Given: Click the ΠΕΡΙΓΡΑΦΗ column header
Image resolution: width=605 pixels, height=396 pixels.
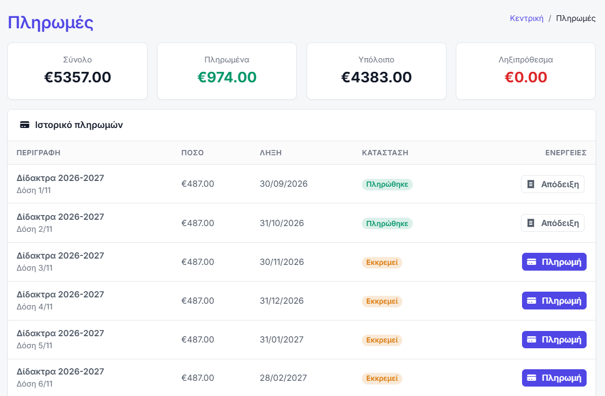Looking at the screenshot, I should pos(38,153).
